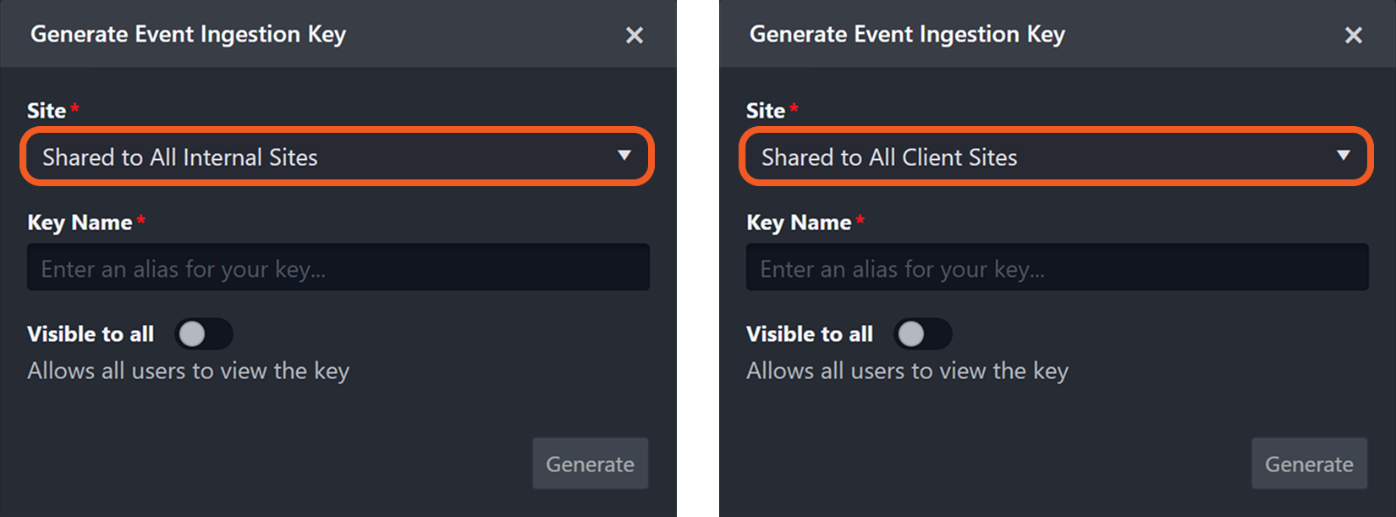Enable Visible to all in Client Sites dialog
Viewport: 1396px width, 517px height.
[922, 334]
